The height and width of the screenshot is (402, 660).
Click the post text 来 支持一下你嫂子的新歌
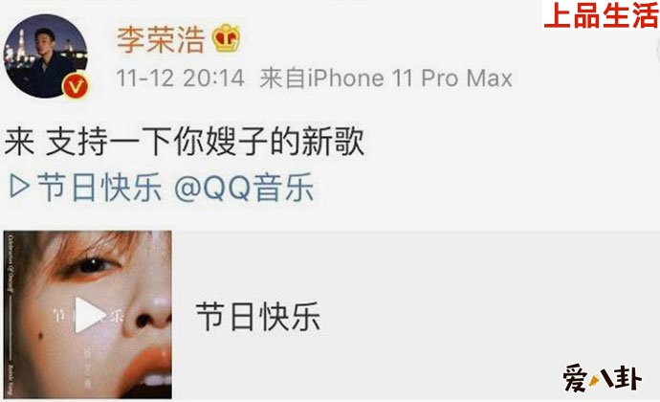tap(184, 141)
